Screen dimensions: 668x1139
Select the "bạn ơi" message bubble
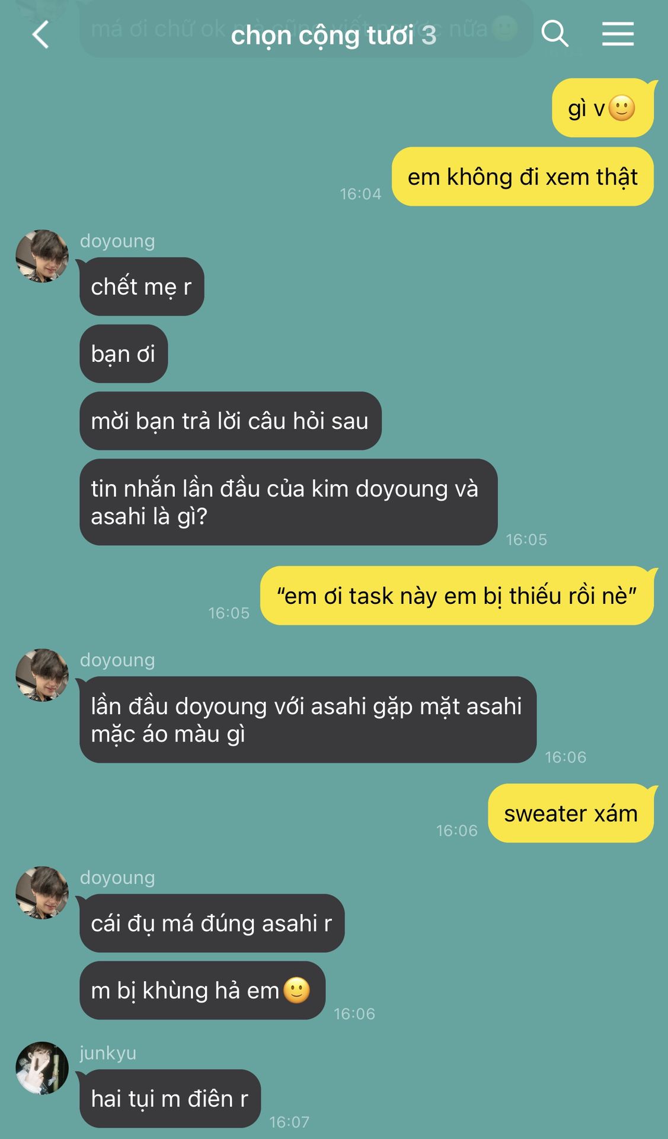click(x=124, y=354)
